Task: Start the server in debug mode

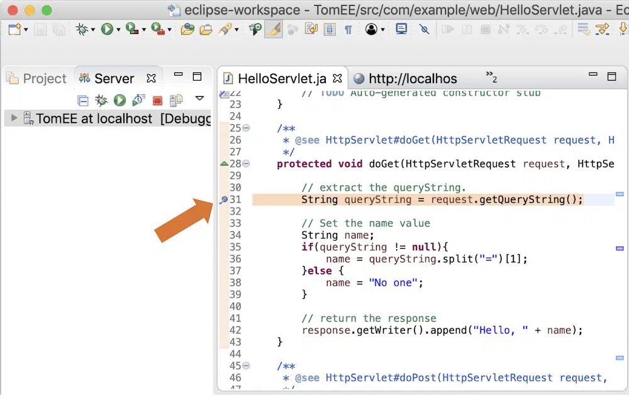Action: (x=101, y=101)
